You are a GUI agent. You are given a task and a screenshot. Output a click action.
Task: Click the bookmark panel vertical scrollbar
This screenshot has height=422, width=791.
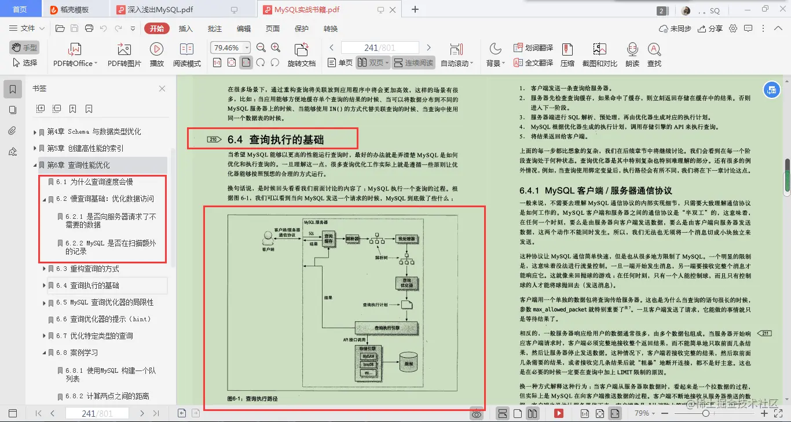point(173,208)
